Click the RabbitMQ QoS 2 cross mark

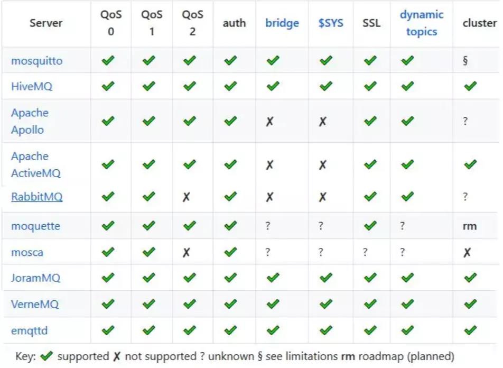coord(186,197)
